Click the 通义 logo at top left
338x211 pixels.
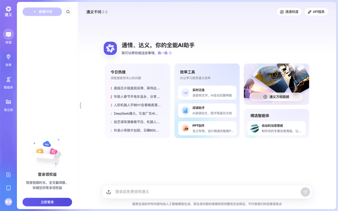8,9
